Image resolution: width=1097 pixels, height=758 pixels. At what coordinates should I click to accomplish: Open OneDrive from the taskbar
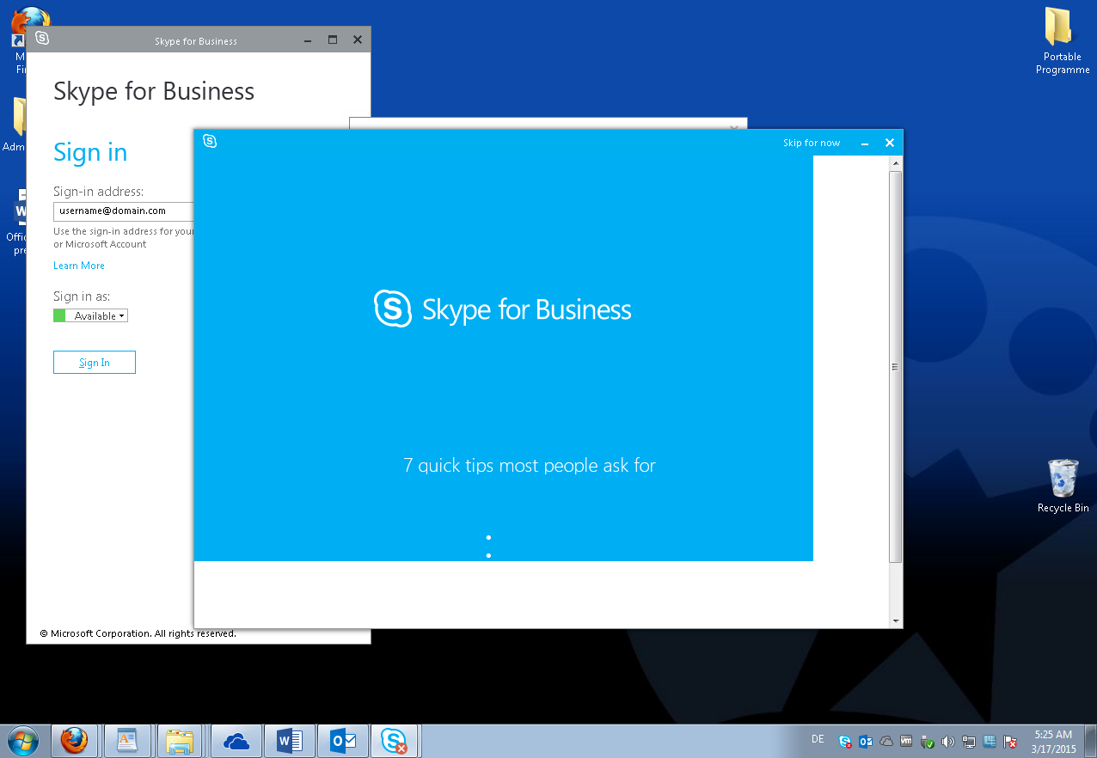click(x=236, y=740)
